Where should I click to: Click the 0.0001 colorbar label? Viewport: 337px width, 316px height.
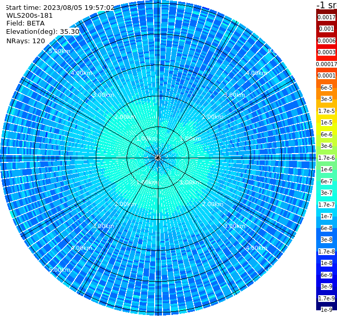point(327,75)
